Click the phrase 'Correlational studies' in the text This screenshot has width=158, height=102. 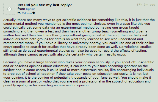coord(135,47)
